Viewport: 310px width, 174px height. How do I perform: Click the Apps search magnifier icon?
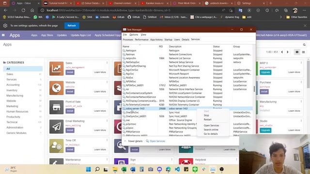click(x=304, y=45)
